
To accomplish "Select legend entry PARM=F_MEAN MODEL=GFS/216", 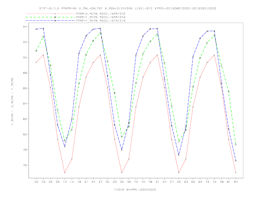I will (101, 21).
